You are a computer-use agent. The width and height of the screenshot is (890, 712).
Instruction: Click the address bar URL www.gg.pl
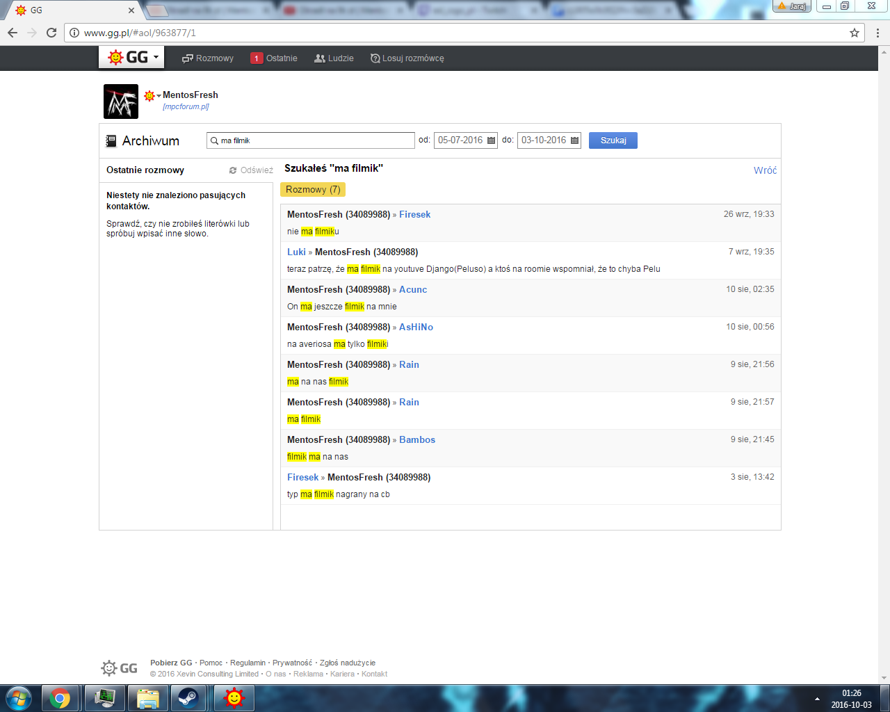(140, 33)
